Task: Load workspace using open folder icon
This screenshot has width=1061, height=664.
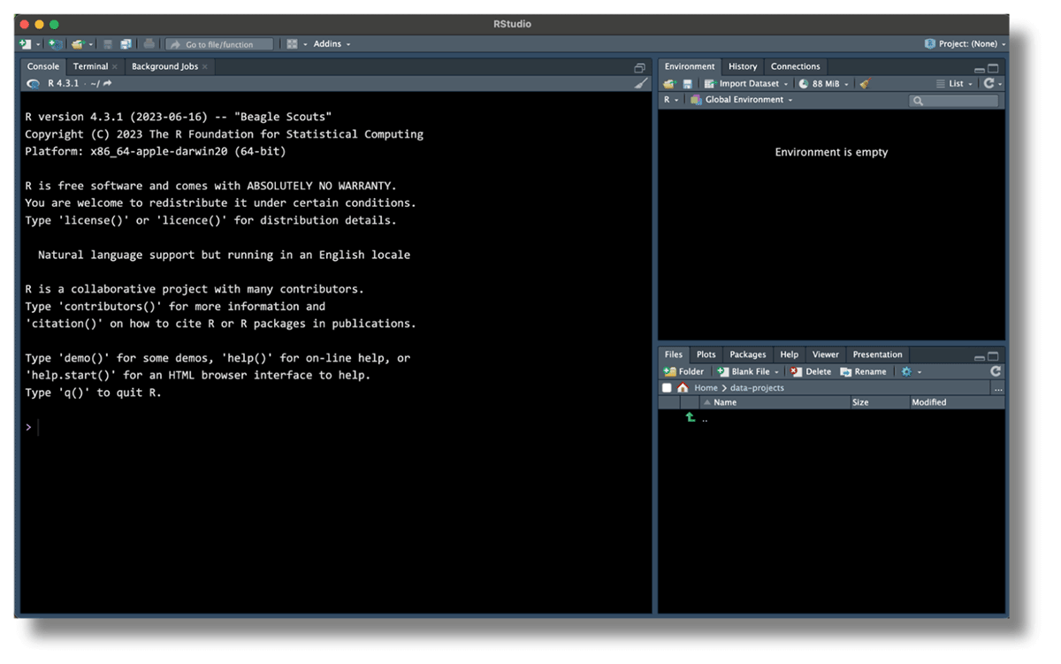Action: coord(669,84)
